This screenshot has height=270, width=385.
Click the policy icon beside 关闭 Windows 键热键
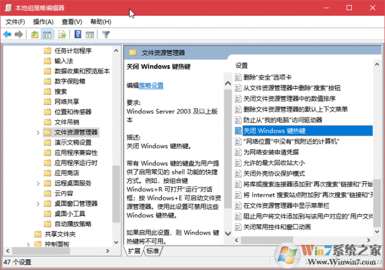point(238,131)
